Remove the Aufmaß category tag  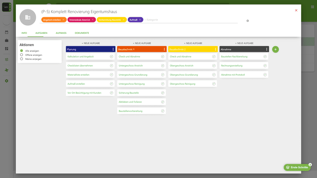(x=140, y=20)
